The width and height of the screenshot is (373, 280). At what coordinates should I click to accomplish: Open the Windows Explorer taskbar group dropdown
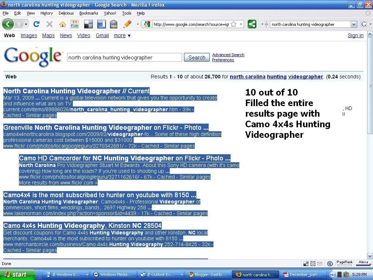(x=87, y=275)
